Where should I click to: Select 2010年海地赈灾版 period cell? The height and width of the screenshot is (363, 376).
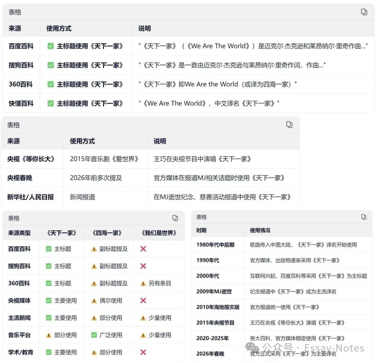(x=218, y=307)
